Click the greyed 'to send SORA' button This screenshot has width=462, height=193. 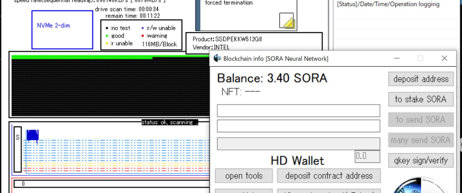tap(421, 120)
